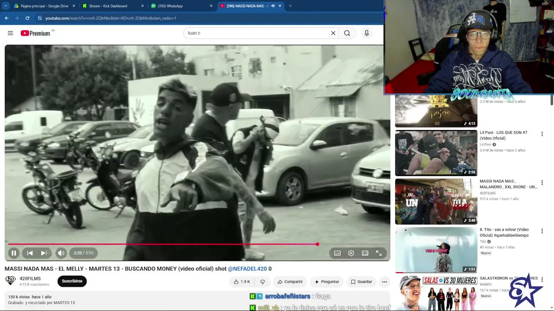Close the Google Drive tab
This screenshot has width=554, height=311.
coord(74,6)
